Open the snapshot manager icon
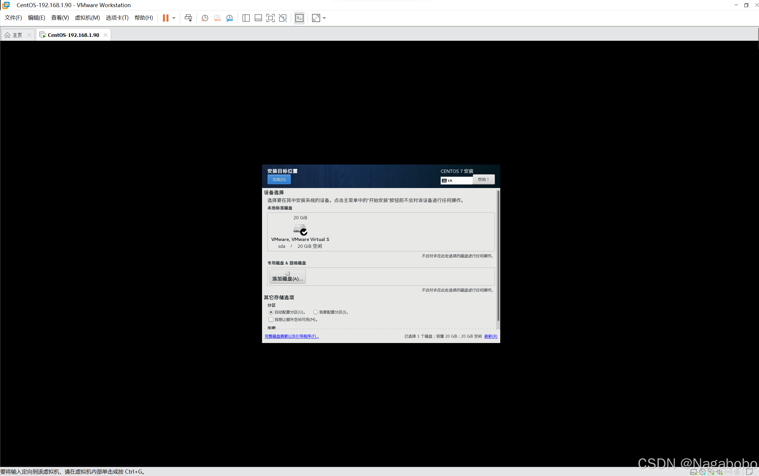 click(229, 18)
